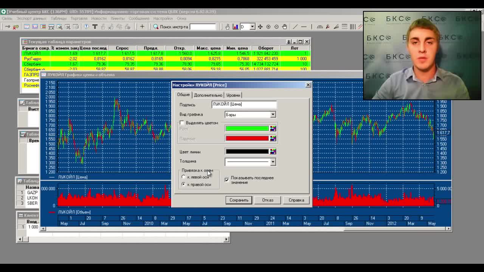Select the к правой оси radio button

pos(184,184)
